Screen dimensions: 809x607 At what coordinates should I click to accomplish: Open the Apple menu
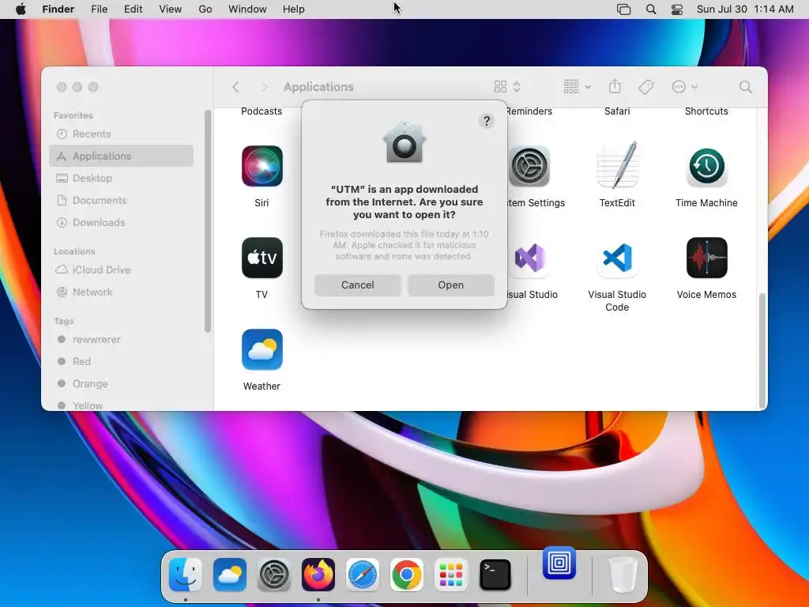pos(21,9)
